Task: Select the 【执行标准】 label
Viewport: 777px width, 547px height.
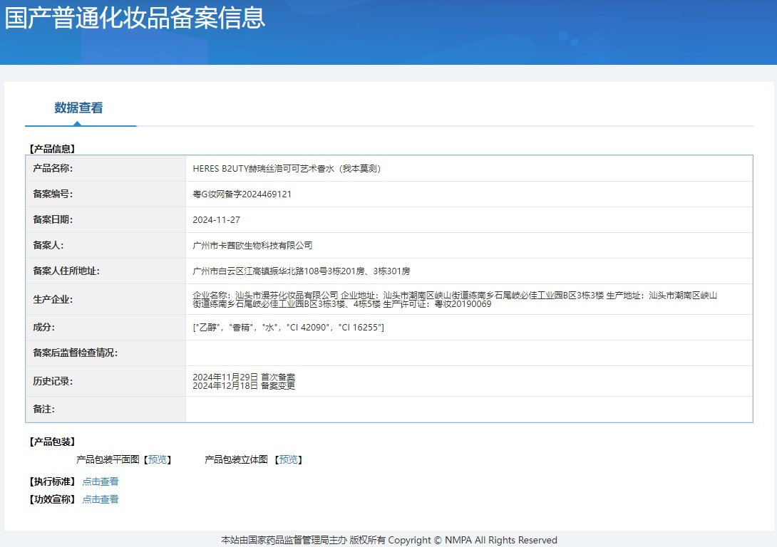Action: pyautogui.click(x=52, y=481)
